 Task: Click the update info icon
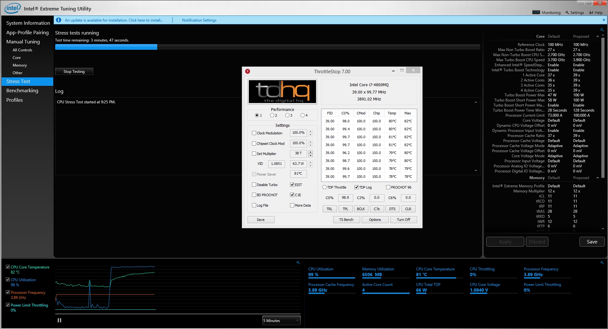coord(59,20)
